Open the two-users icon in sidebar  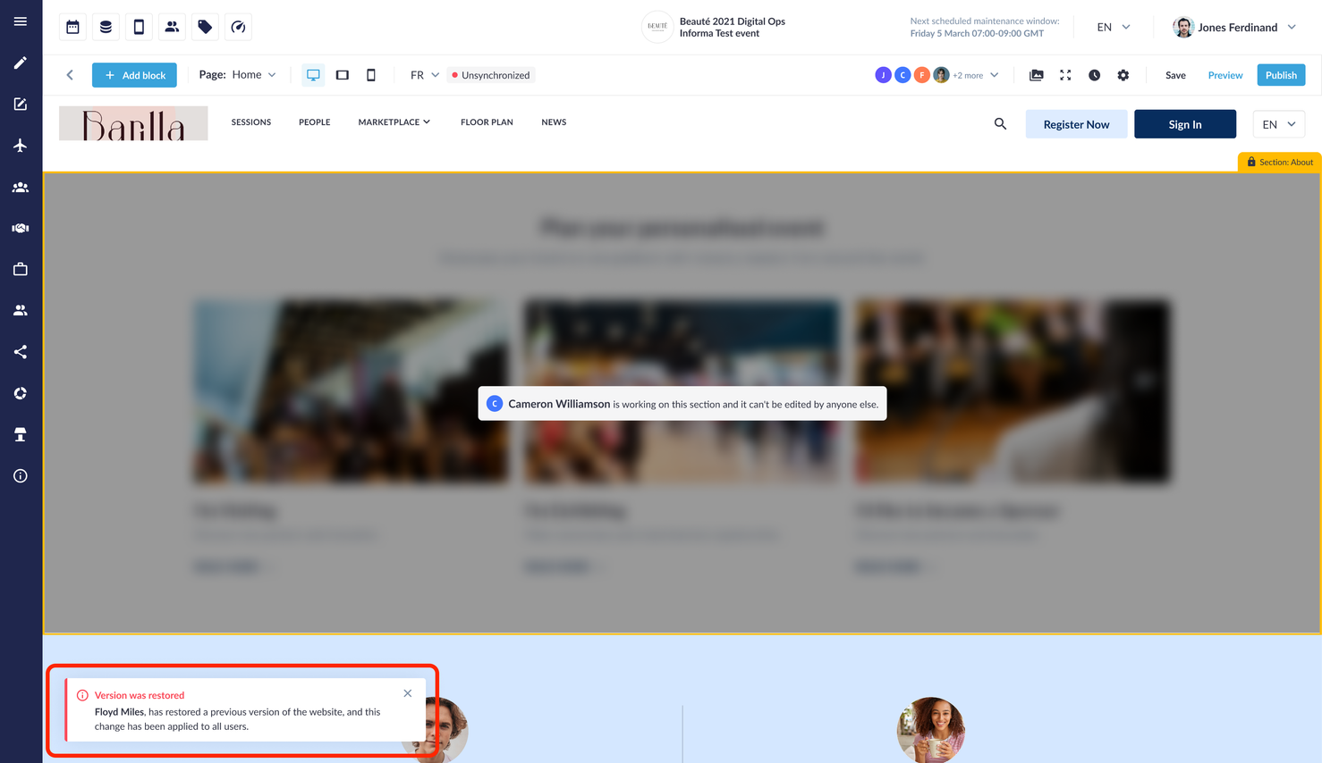pos(21,311)
